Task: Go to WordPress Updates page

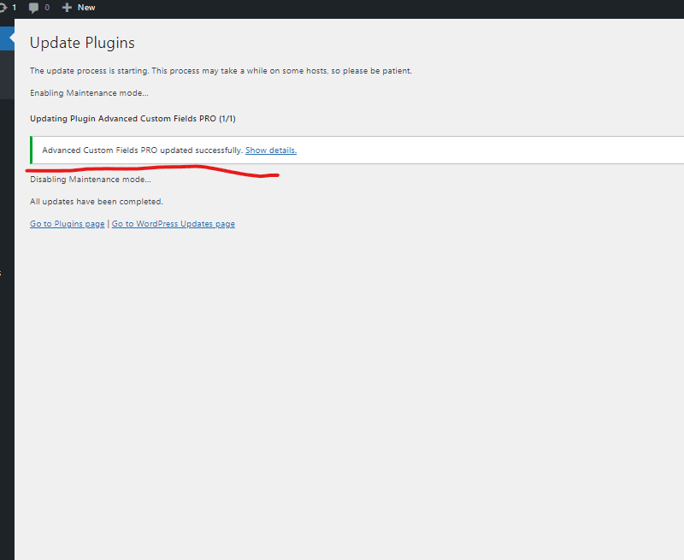Action: (174, 224)
